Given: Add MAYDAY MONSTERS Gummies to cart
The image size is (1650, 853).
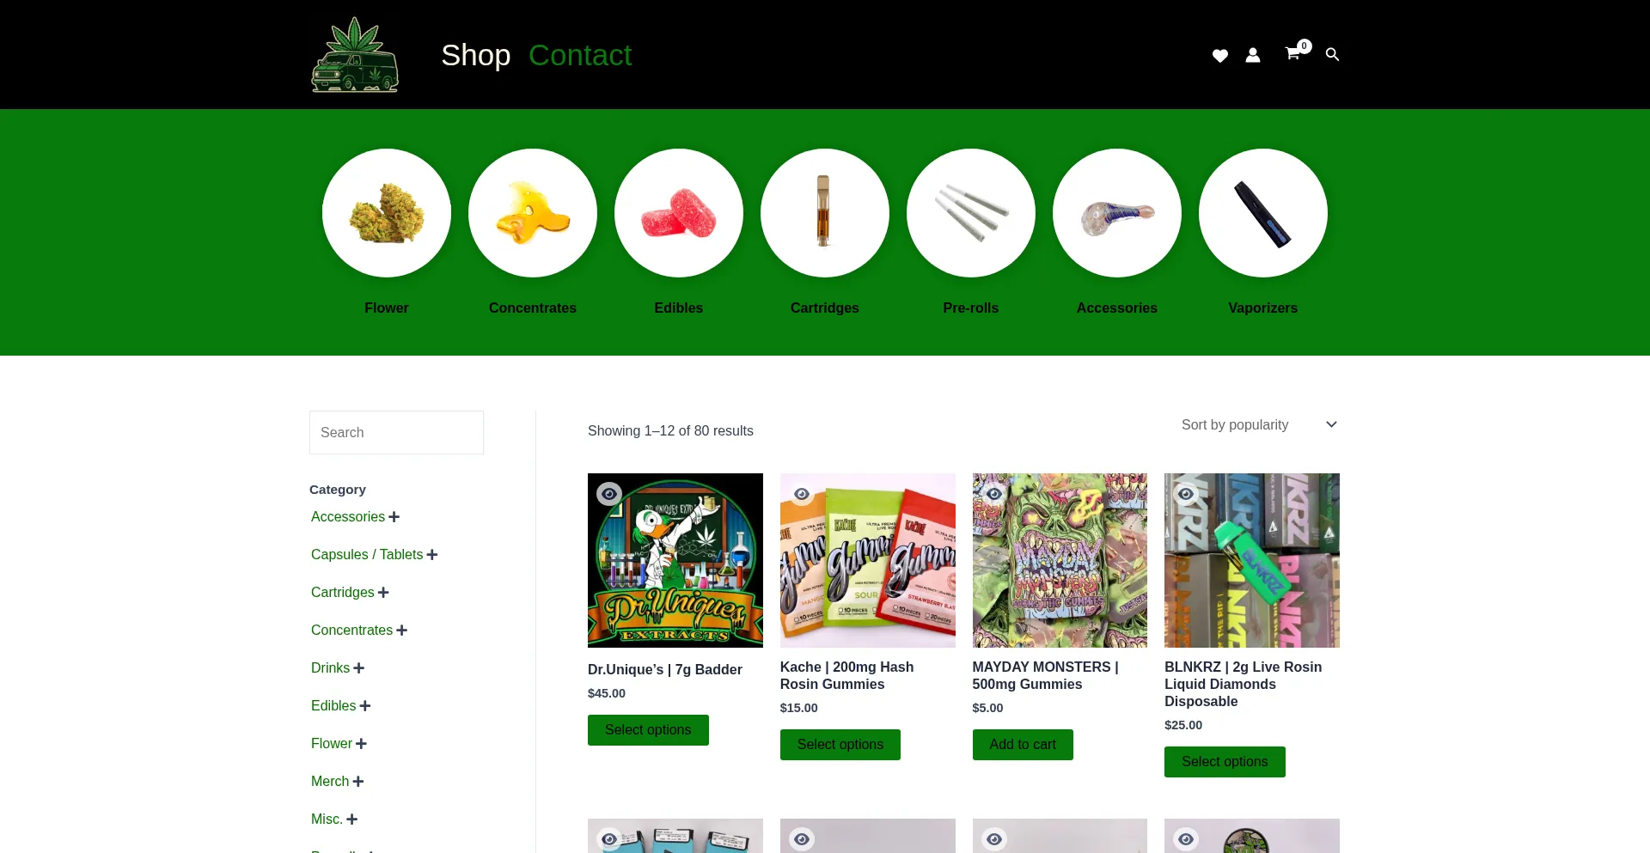Looking at the screenshot, I should (1023, 745).
